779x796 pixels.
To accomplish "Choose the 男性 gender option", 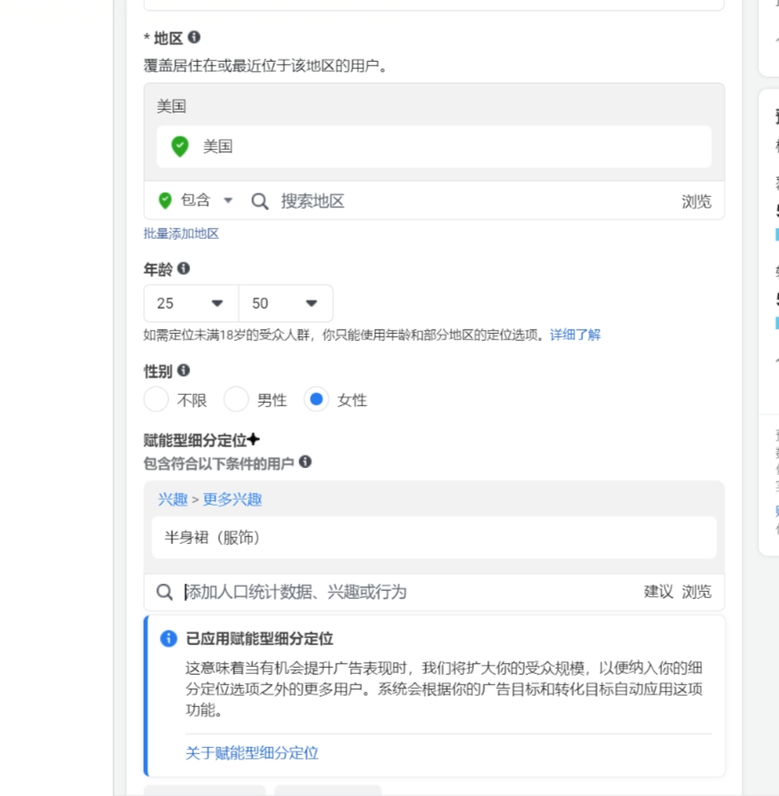I will click(236, 400).
